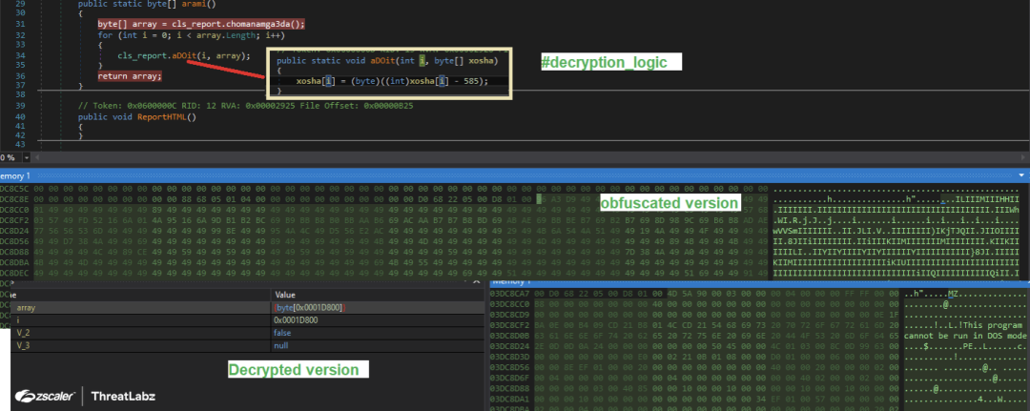Select the 'array' row in Locals
This screenshot has width=1030, height=411.
point(27,307)
